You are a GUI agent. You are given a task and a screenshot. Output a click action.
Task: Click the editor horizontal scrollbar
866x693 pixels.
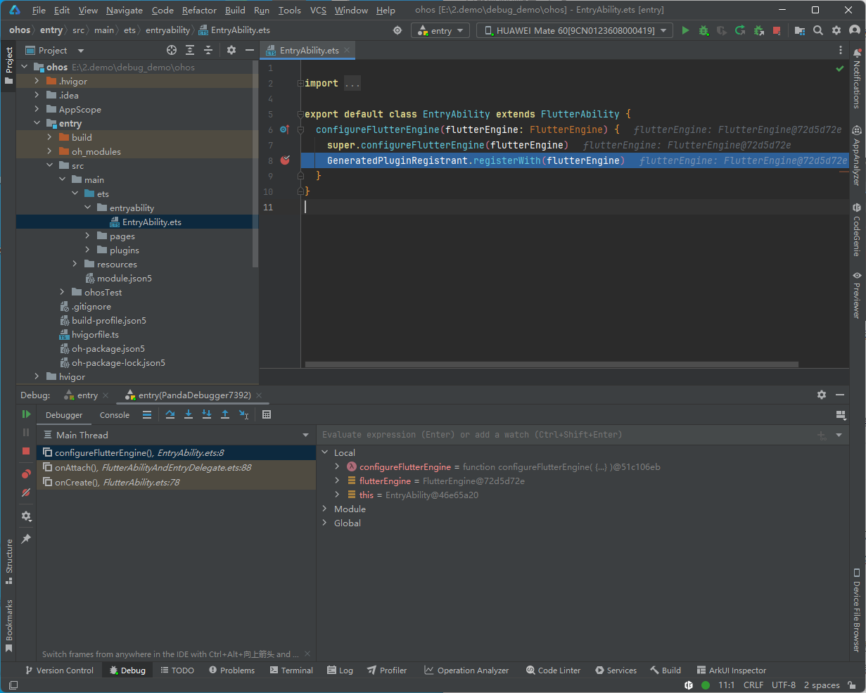click(552, 364)
